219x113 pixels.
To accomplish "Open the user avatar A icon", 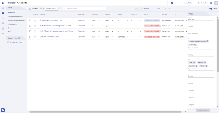I will coord(216,3).
